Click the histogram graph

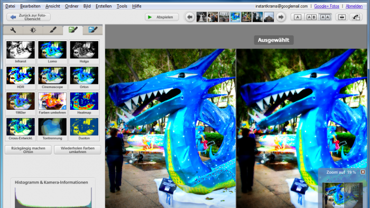click(53, 197)
